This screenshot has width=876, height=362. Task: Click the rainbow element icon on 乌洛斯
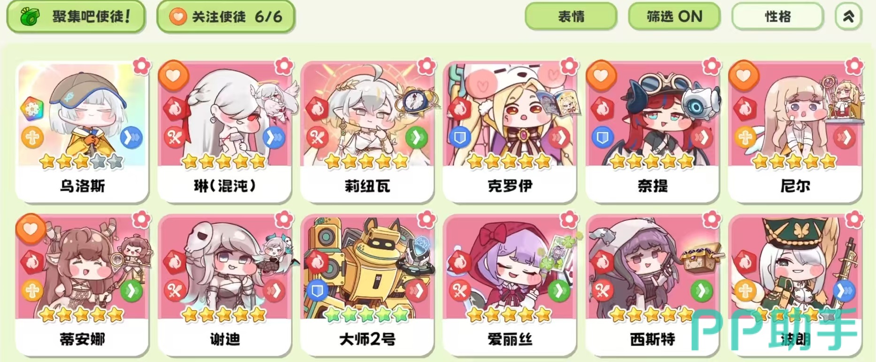[32, 109]
